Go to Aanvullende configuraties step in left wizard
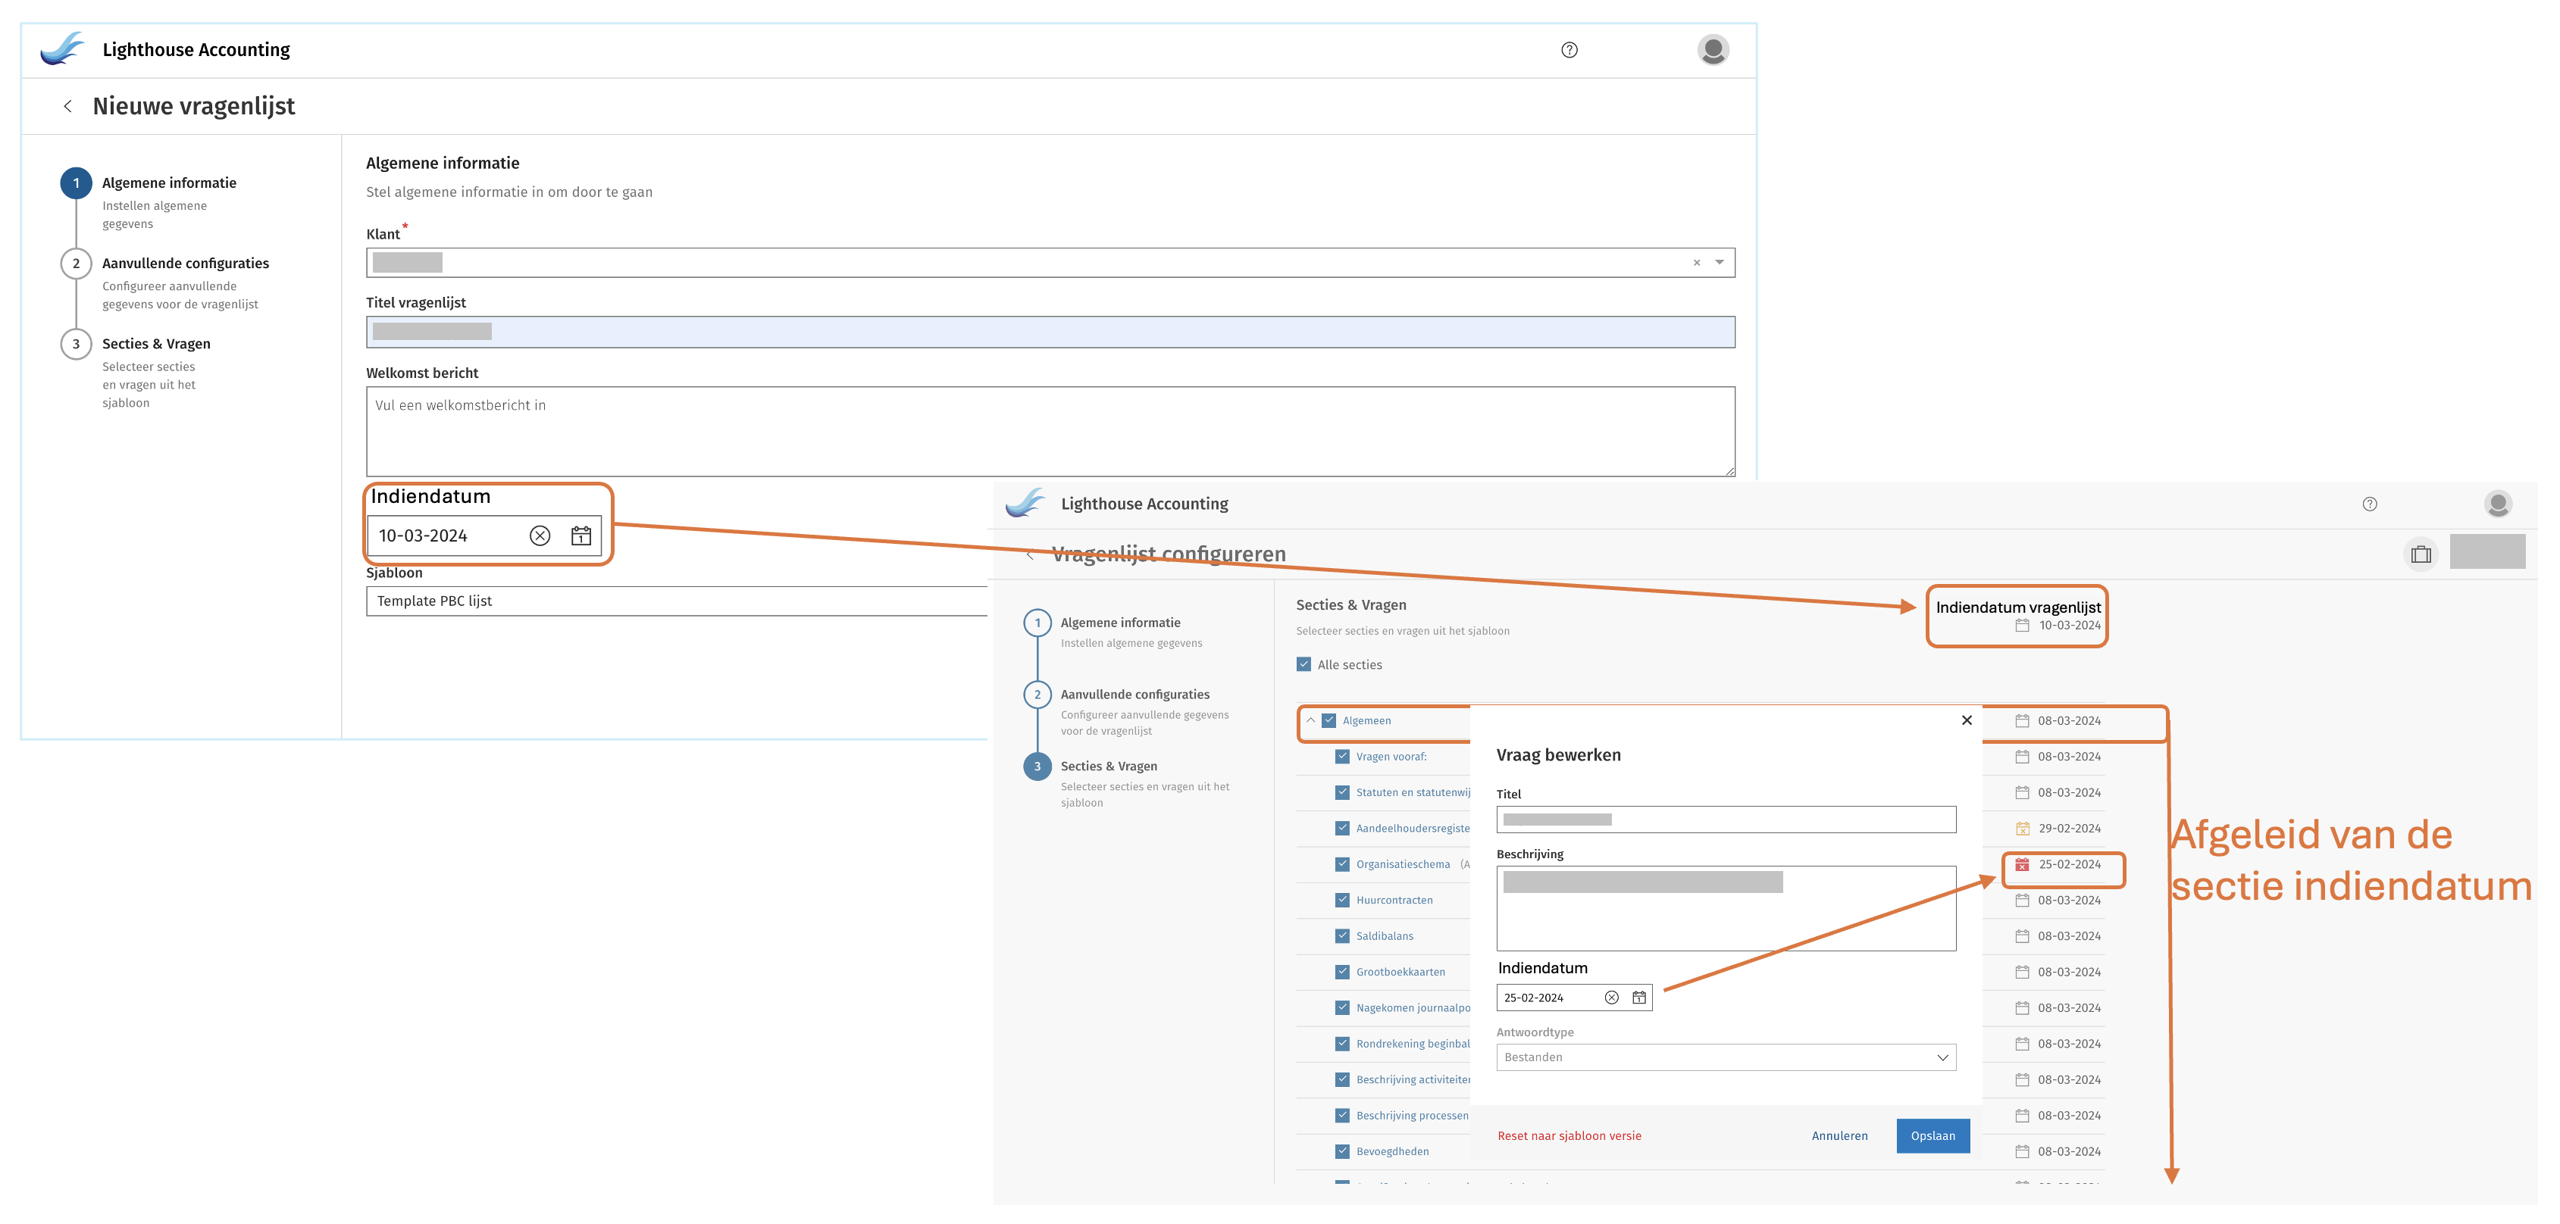The height and width of the screenshot is (1224, 2560). [x=185, y=264]
